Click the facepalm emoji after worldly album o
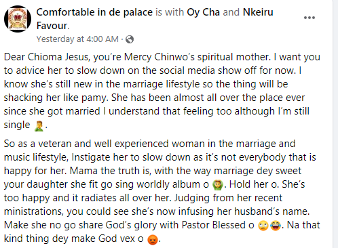 click(218, 185)
